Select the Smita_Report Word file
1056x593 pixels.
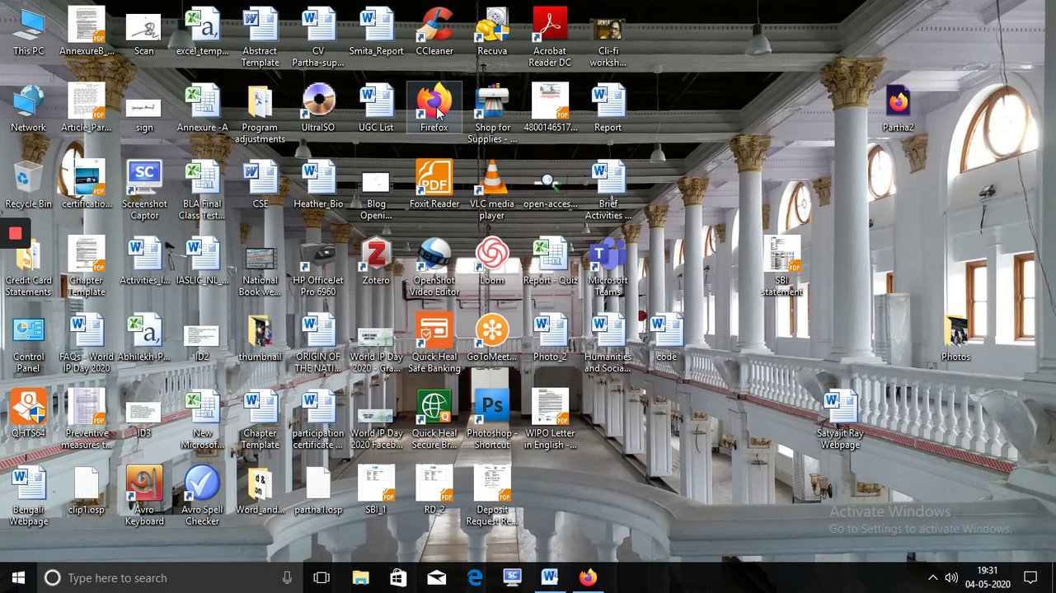[376, 33]
